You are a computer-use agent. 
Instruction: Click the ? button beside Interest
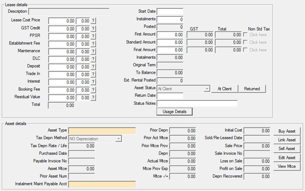[x=93, y=82]
